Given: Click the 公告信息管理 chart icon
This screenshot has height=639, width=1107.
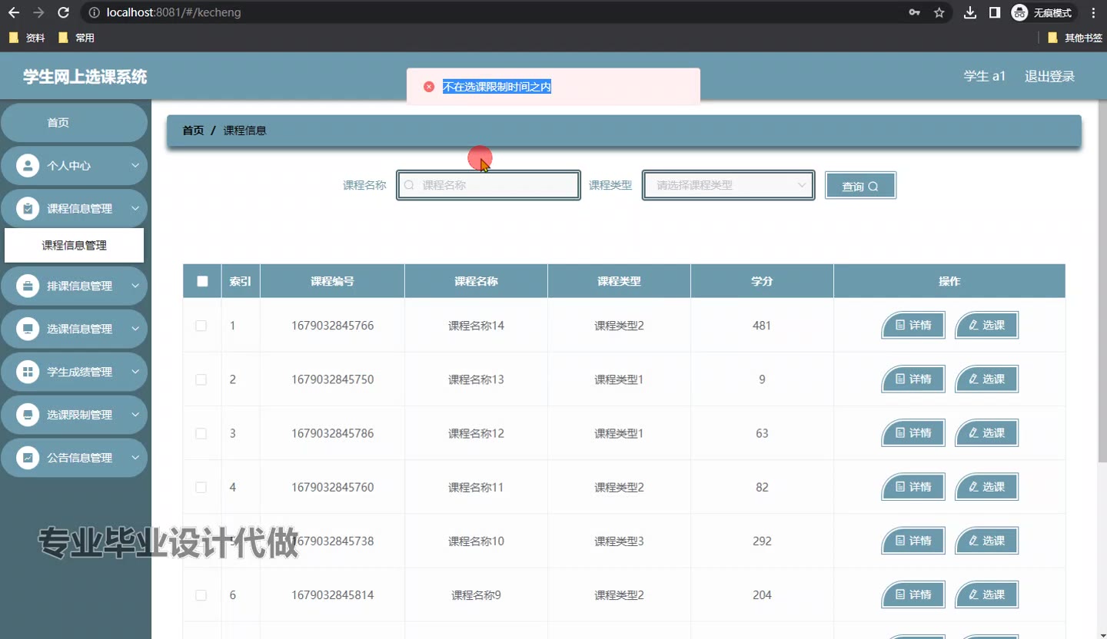Looking at the screenshot, I should (28, 459).
